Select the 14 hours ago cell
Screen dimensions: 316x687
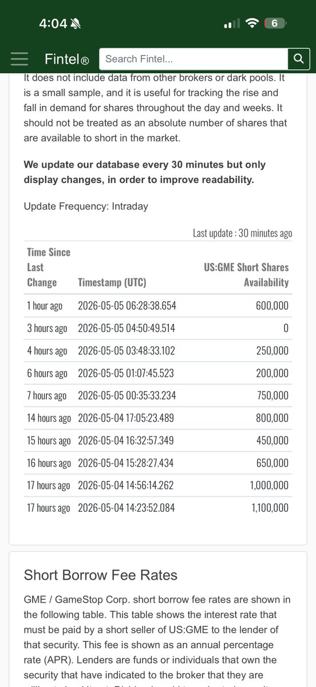(49, 418)
